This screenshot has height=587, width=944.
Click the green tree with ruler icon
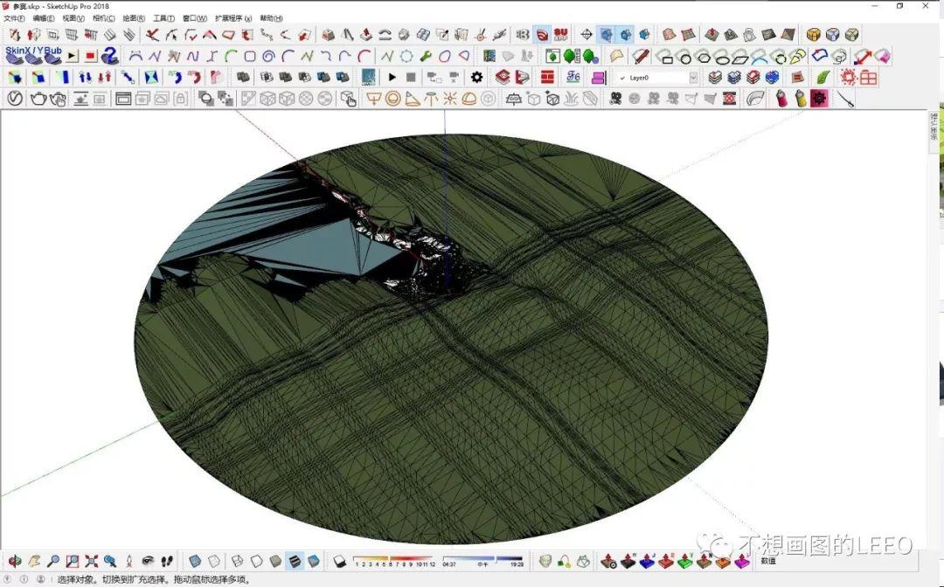pos(572,57)
